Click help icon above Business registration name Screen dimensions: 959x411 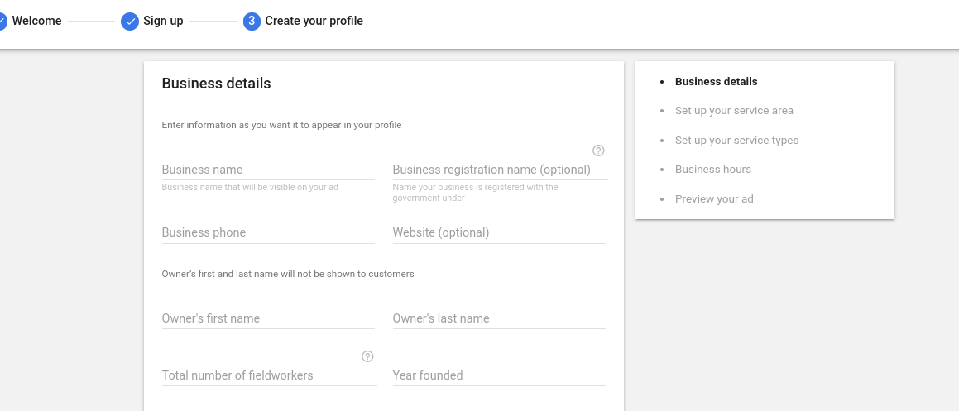tap(598, 151)
